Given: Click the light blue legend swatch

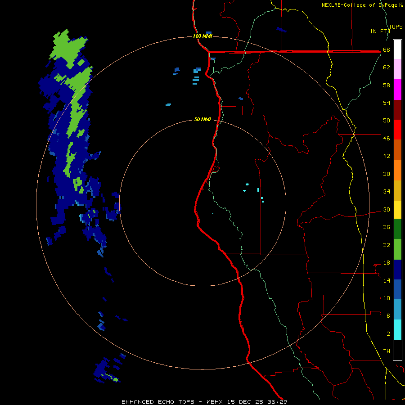Looking at the screenshot, I should [x=397, y=310].
